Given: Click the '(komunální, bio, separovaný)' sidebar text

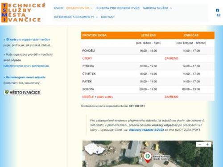Looking at the screenshot, I should point(22,83).
